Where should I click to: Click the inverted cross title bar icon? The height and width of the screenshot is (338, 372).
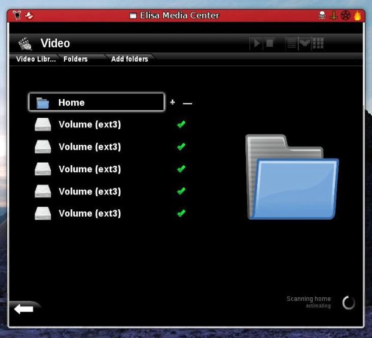coord(334,16)
